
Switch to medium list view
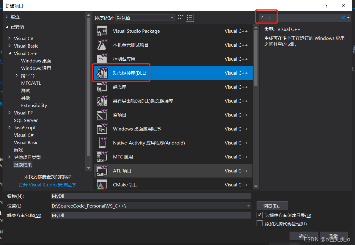point(190,18)
